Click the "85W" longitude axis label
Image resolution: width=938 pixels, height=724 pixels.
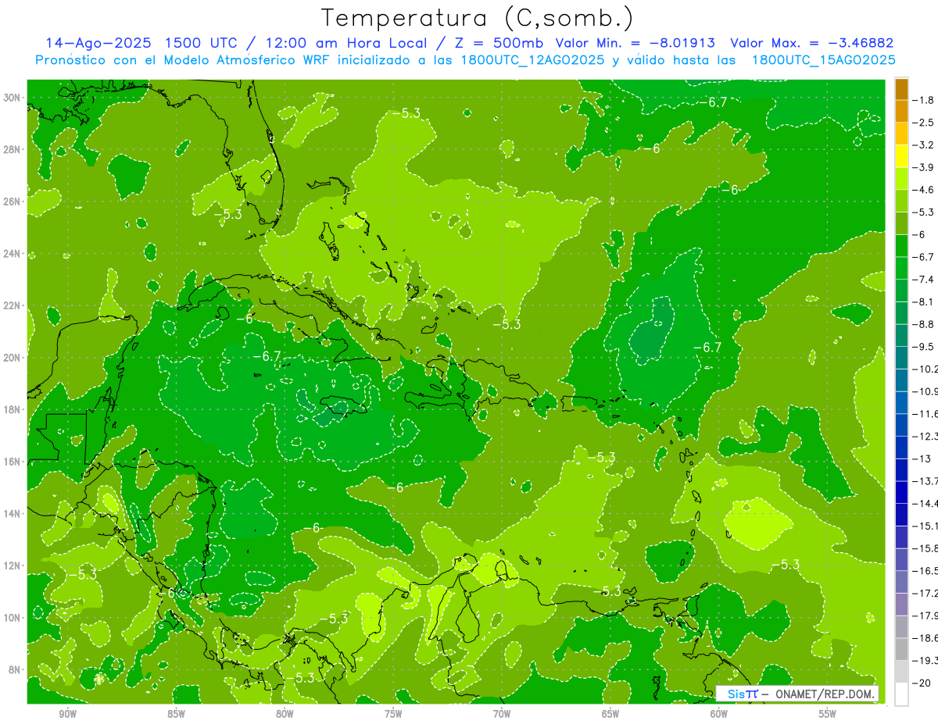point(176,714)
